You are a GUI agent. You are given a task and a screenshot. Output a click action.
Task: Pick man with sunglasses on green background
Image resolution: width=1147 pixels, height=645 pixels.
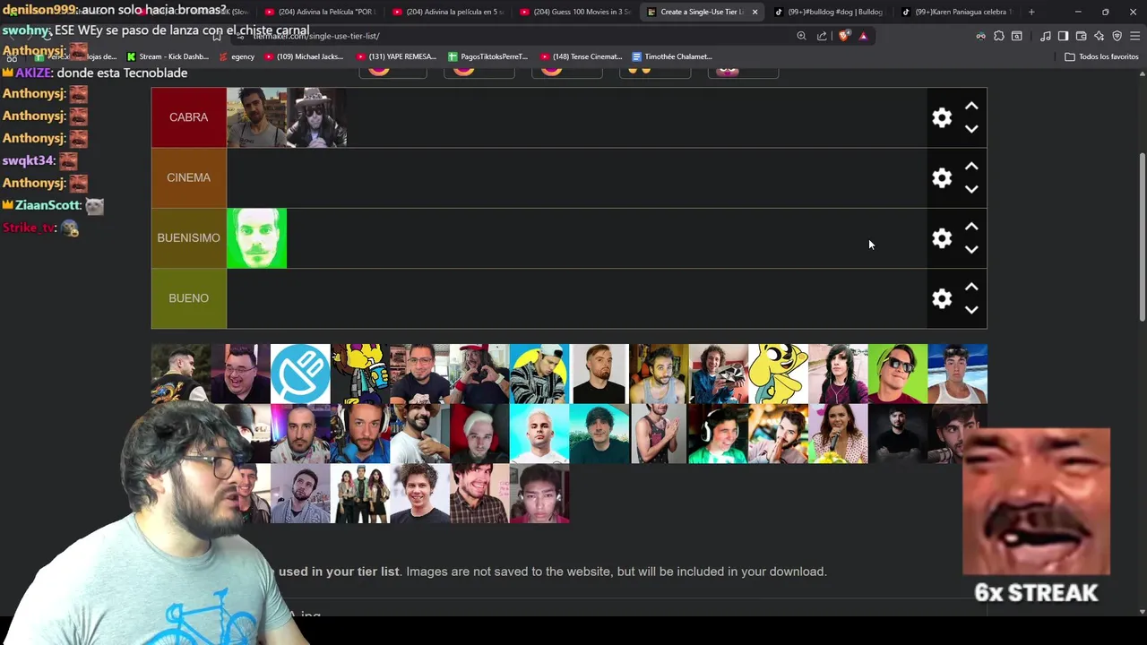tap(897, 374)
